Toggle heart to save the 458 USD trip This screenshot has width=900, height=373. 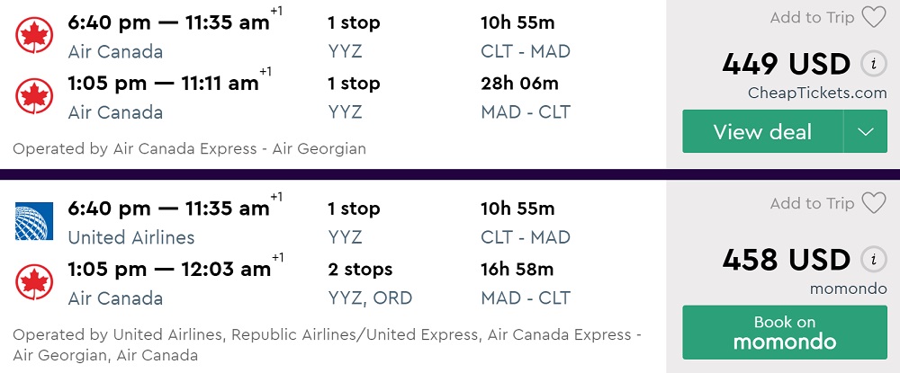(x=873, y=204)
